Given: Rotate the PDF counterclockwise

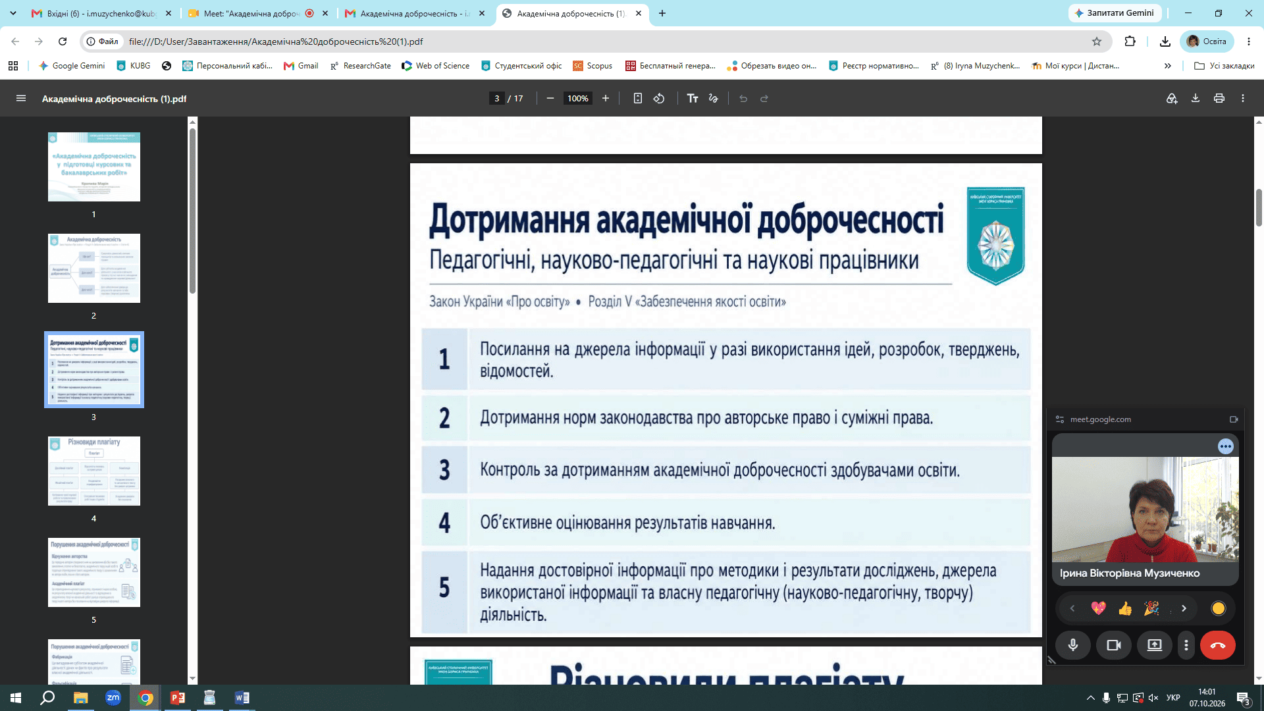Looking at the screenshot, I should point(659,98).
